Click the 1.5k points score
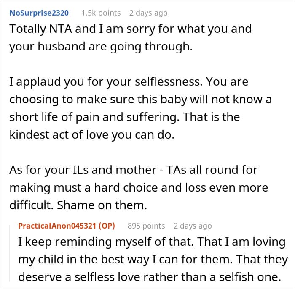This screenshot has width=295, height=289. coord(101,13)
